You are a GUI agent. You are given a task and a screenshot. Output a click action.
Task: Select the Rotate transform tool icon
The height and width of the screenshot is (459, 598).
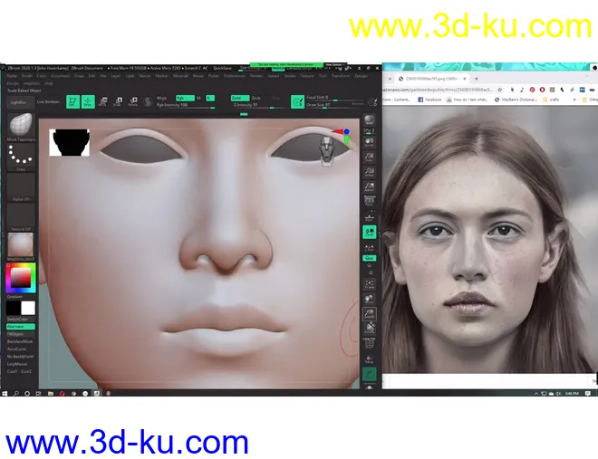point(132,101)
